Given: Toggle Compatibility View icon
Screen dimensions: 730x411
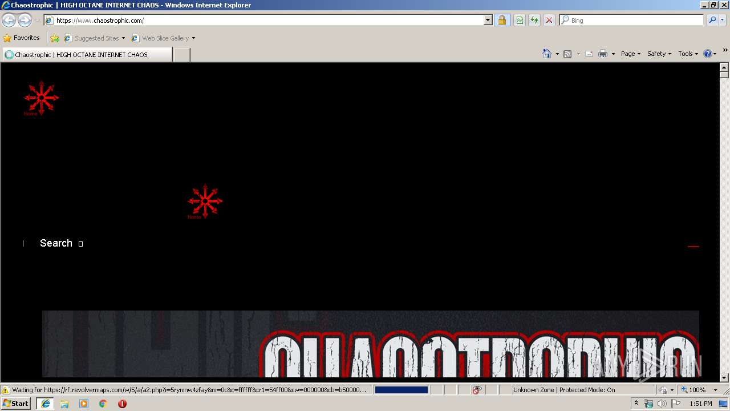Looking at the screenshot, I should click(520, 21).
